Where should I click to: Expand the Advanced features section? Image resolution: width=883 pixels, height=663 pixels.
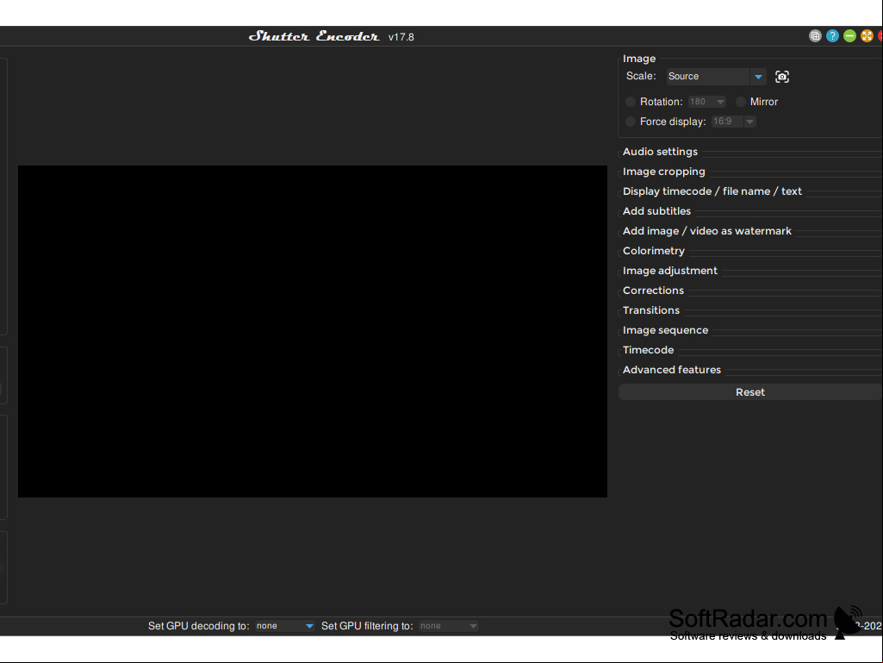(672, 370)
